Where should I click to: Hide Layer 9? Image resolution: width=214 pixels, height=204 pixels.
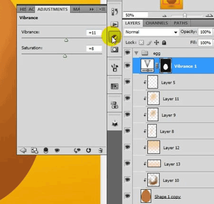(x=127, y=114)
